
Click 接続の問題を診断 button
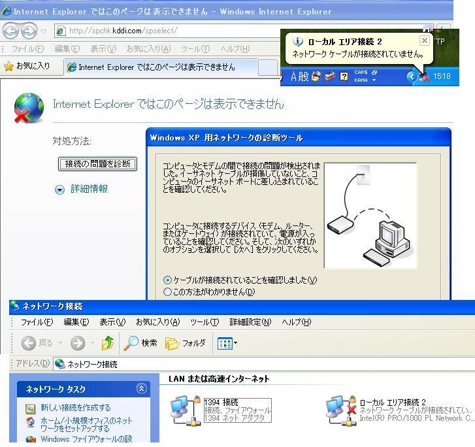[97, 164]
